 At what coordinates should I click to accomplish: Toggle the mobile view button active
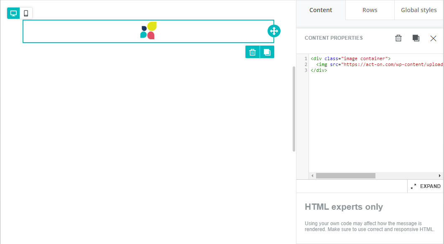tap(26, 13)
